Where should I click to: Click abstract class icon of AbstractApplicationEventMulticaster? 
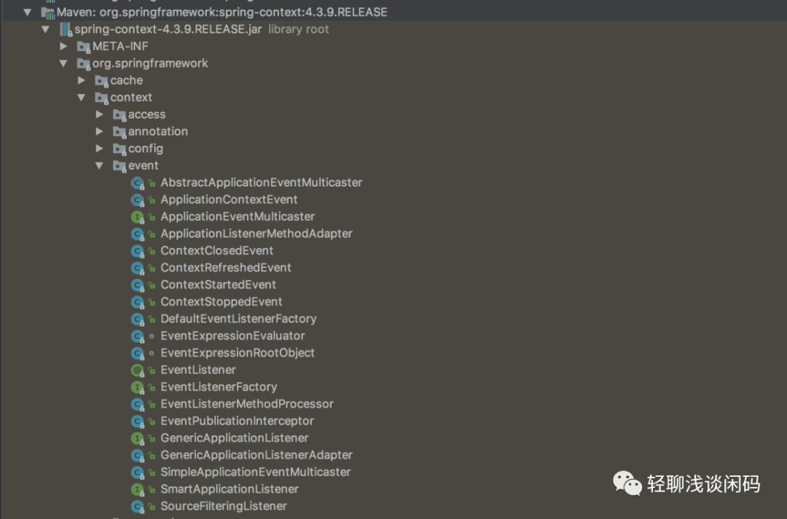click(138, 183)
